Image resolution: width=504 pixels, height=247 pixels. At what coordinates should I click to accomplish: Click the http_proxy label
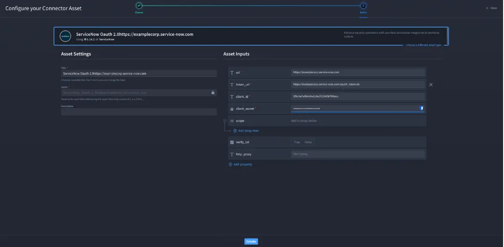coord(244,154)
